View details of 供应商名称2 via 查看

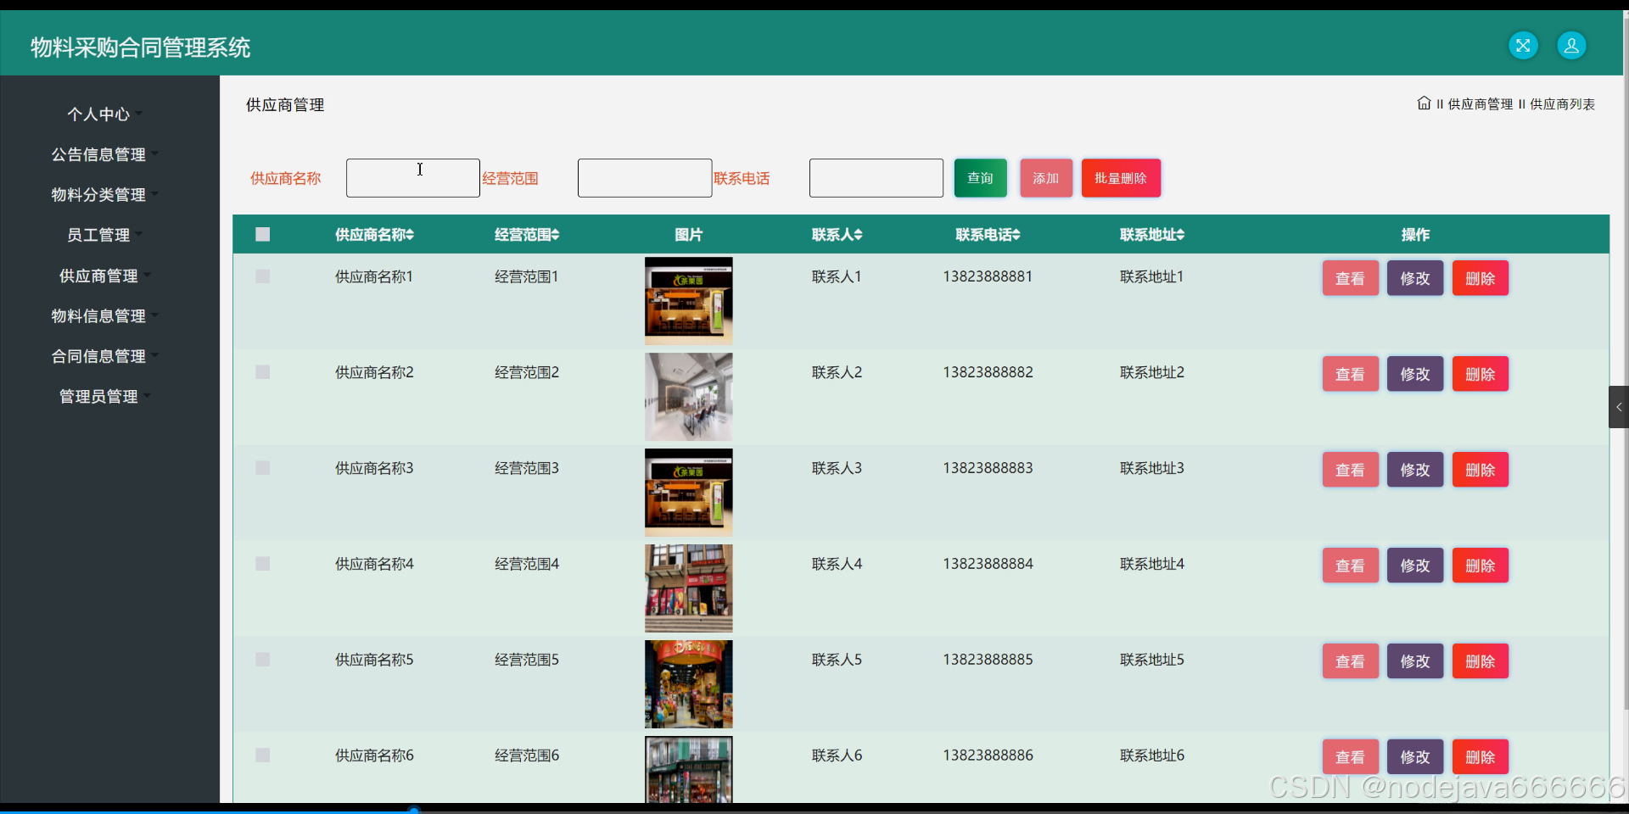point(1350,374)
